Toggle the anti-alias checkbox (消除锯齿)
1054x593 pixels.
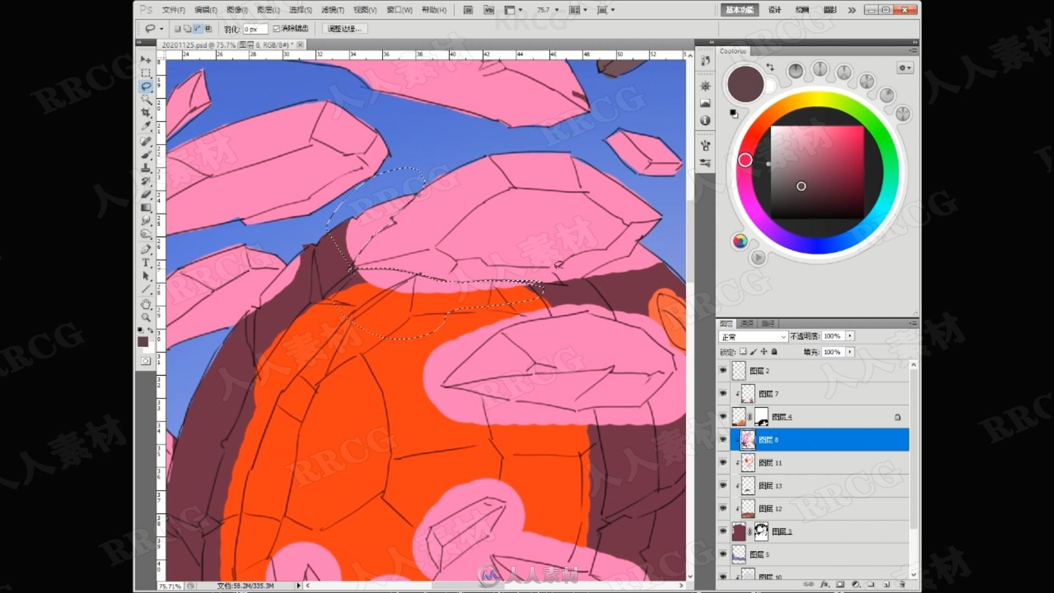coord(276,29)
